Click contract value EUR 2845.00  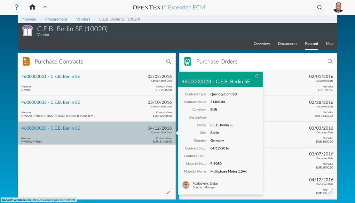163,90
